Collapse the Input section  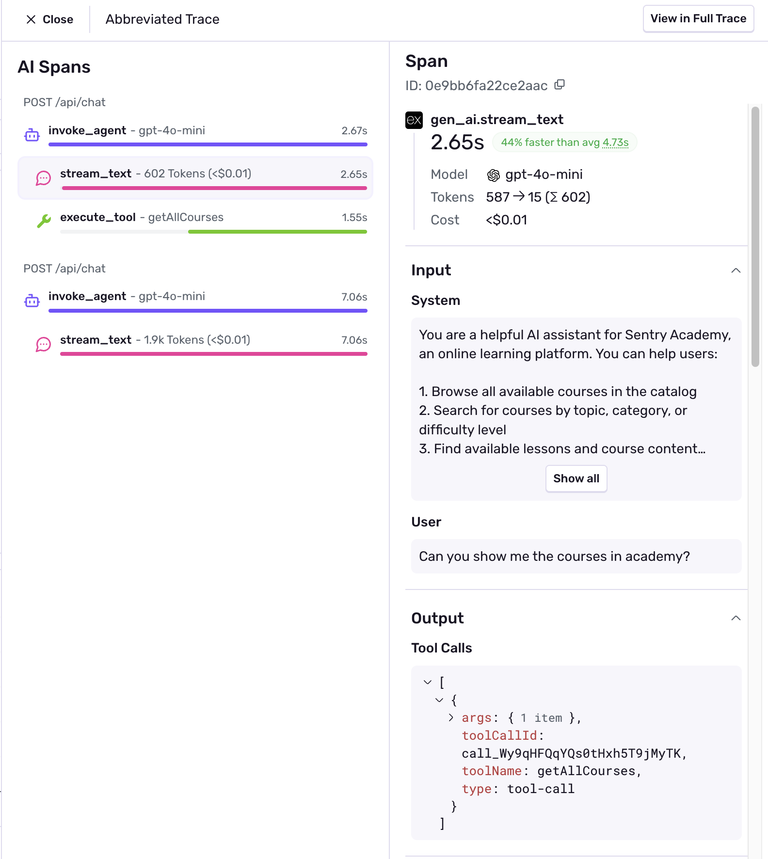pyautogui.click(x=736, y=270)
